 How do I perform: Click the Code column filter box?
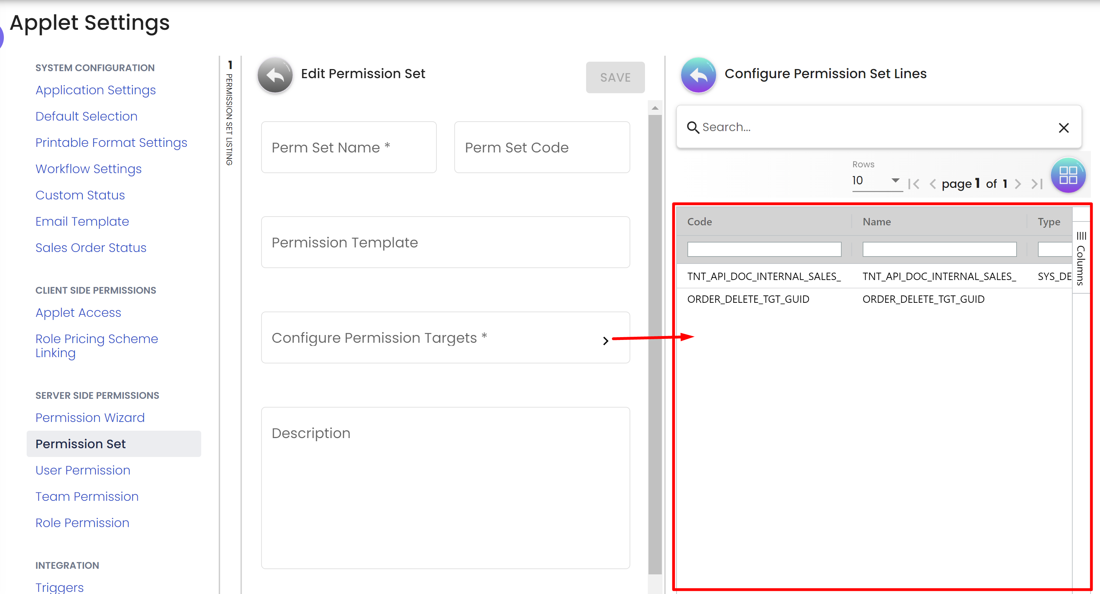(x=764, y=250)
